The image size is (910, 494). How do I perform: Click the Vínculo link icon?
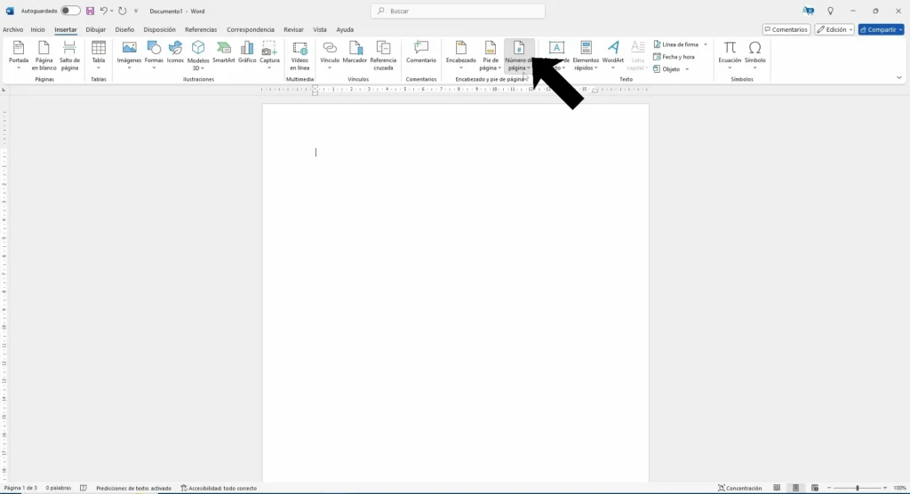coord(330,48)
